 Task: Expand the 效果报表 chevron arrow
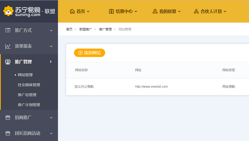[x=51, y=46]
